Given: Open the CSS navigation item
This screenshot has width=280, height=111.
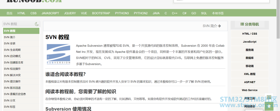Looking at the screenshot, I should pos(33,13).
